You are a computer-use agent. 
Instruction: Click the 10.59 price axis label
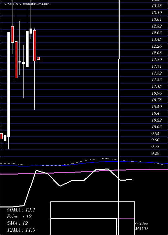(157, 107)
